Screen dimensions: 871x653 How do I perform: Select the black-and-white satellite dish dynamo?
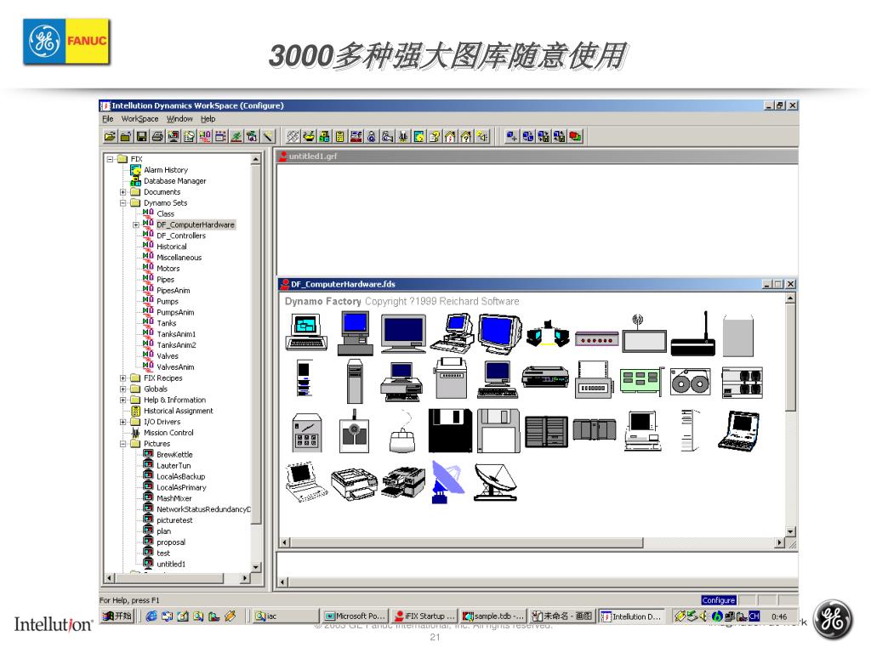tap(496, 483)
